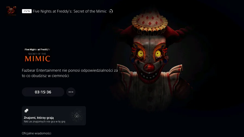Click the clown's red nose in the artwork
This screenshot has width=244, height=137.
pos(149,67)
